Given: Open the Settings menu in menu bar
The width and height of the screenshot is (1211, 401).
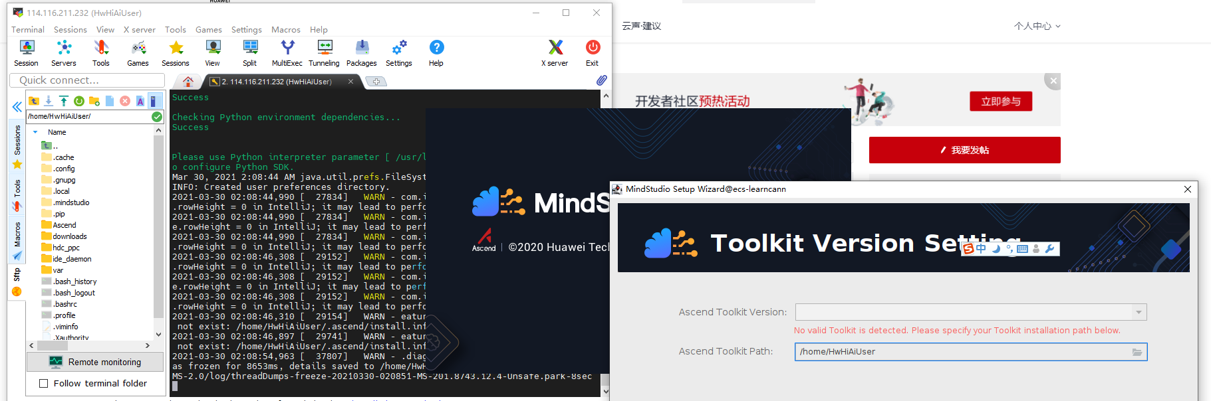Looking at the screenshot, I should click(x=247, y=30).
